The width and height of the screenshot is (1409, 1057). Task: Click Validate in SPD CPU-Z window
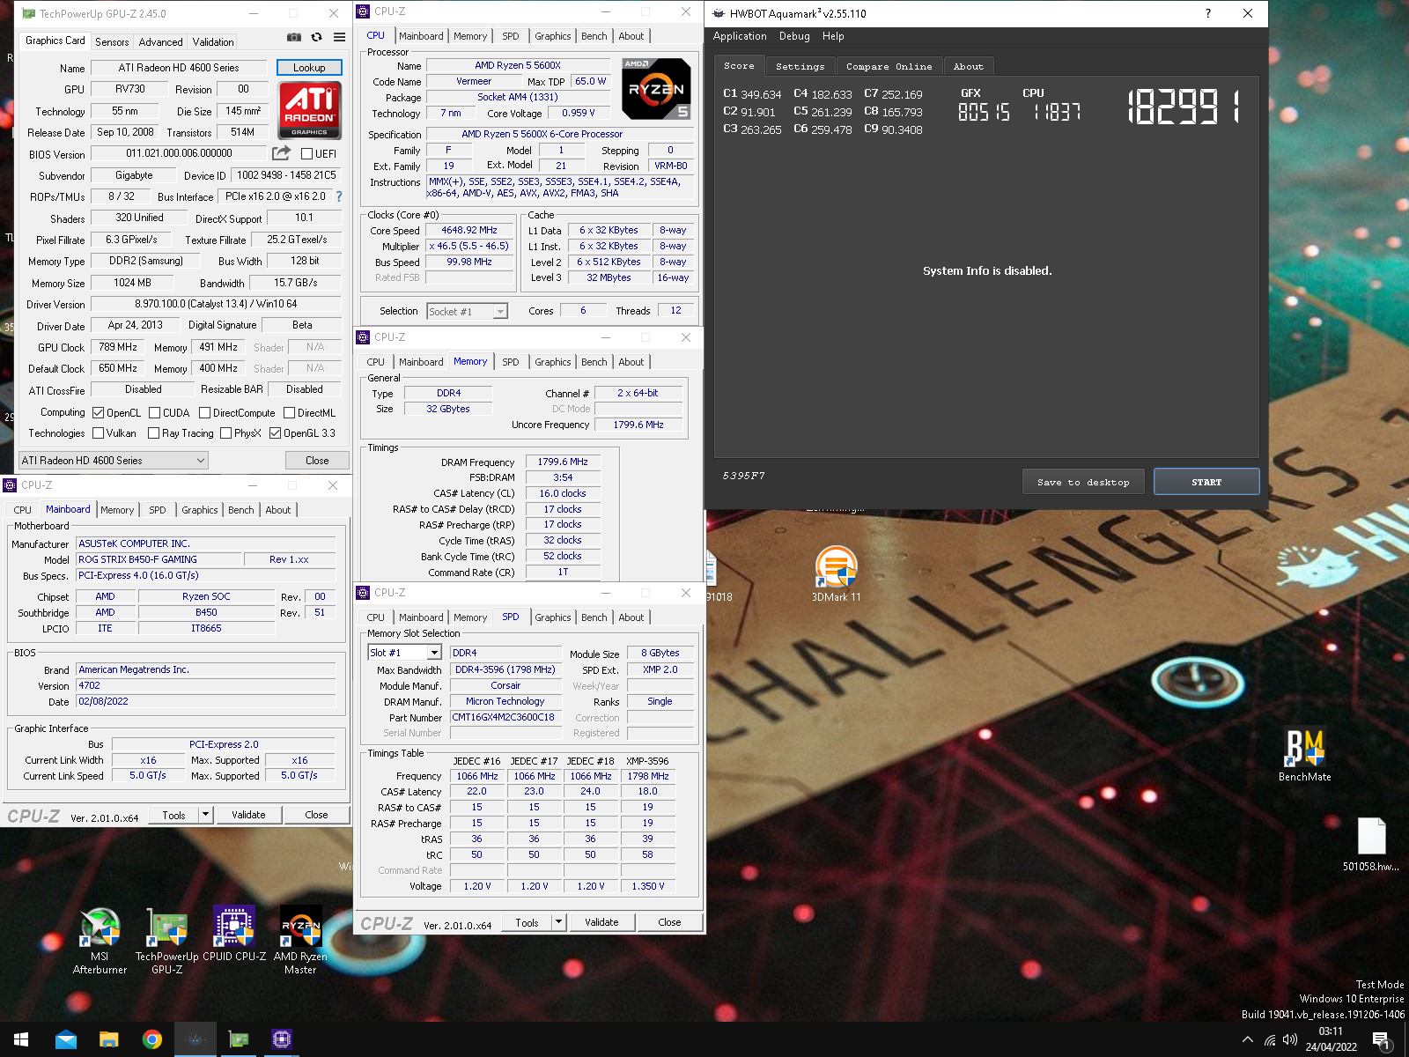(x=601, y=922)
